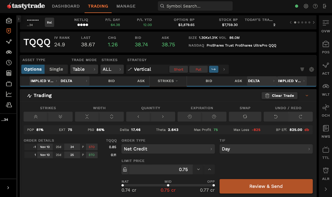
Task: Go to the DASHBOARD tab
Action: tap(66, 6)
